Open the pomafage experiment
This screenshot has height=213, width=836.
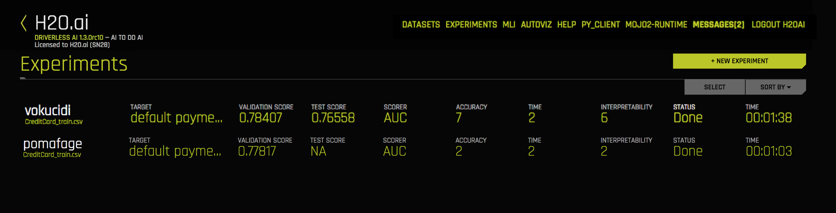53,144
